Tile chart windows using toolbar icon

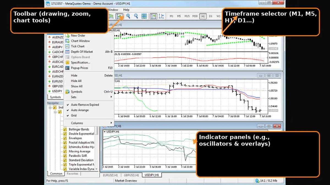[x=144, y=16]
